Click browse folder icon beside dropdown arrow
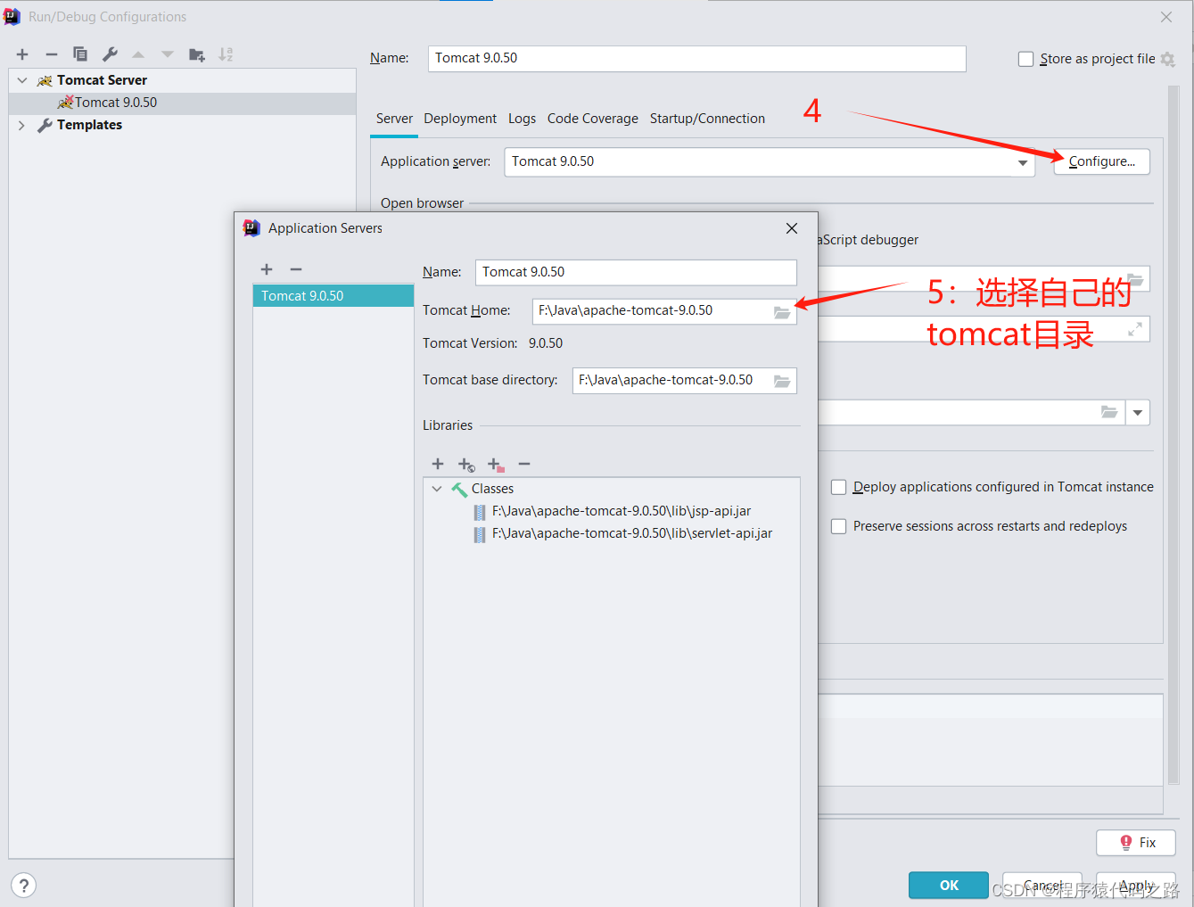Image resolution: width=1194 pixels, height=907 pixels. pos(1109,412)
